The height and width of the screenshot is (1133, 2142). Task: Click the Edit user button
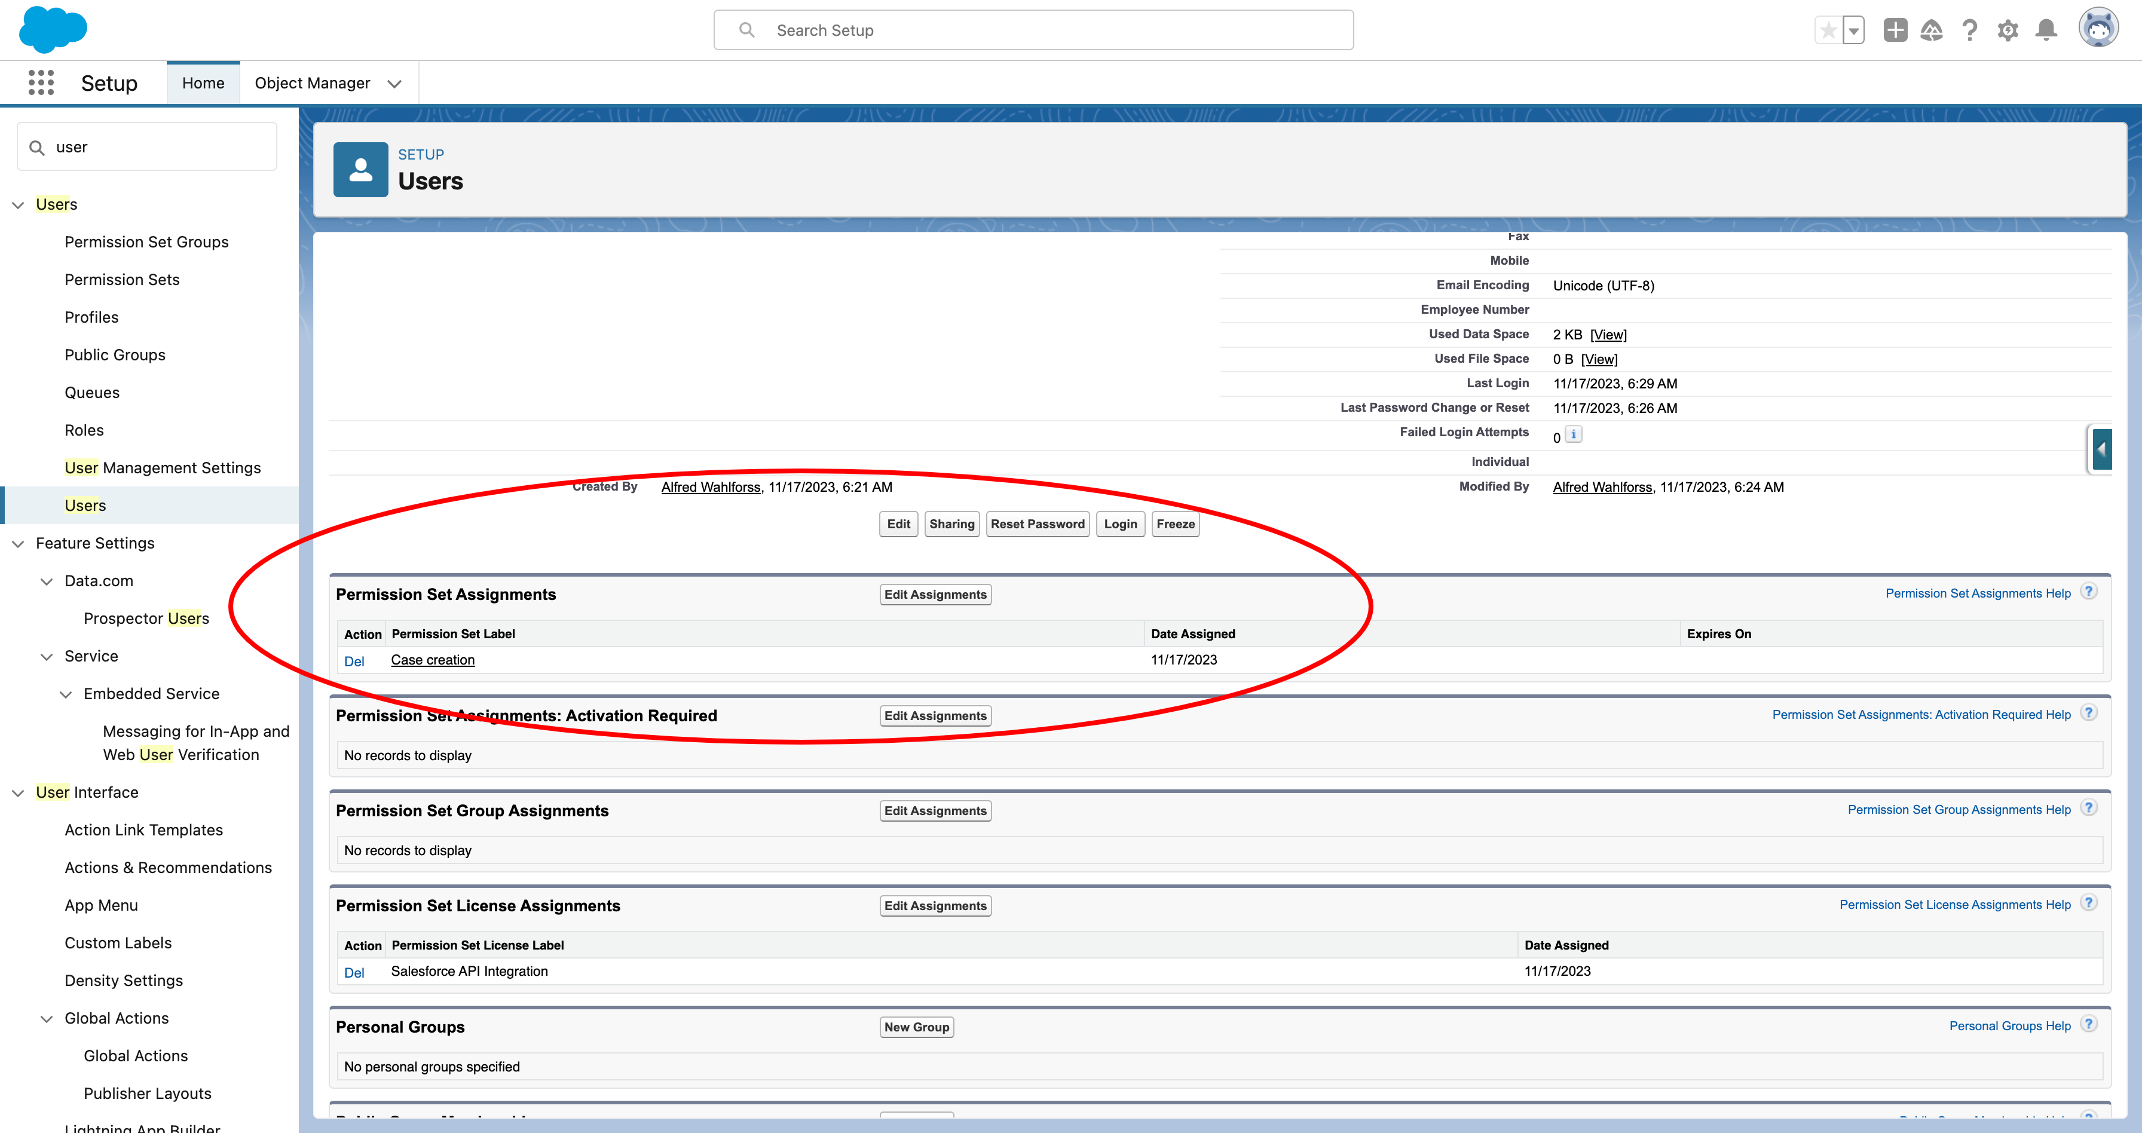899,525
